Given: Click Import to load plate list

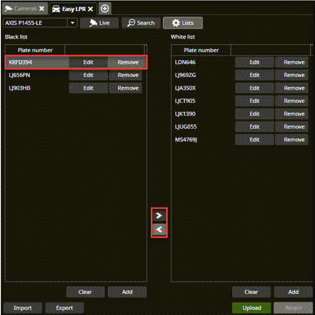Looking at the screenshot, I should pyautogui.click(x=22, y=308).
